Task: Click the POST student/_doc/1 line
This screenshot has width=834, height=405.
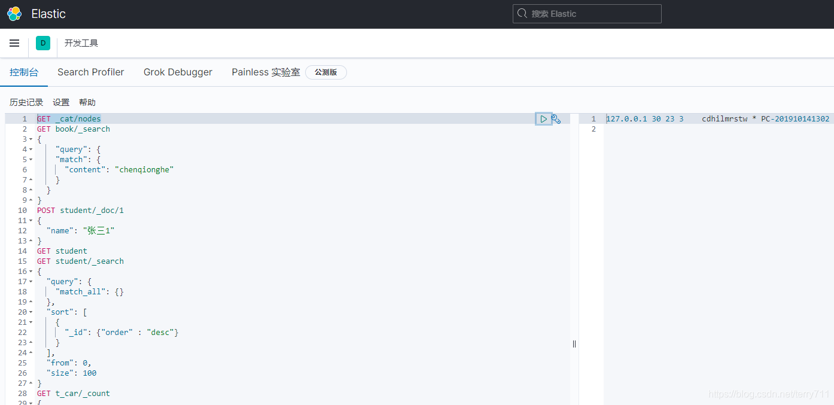Action: 81,211
